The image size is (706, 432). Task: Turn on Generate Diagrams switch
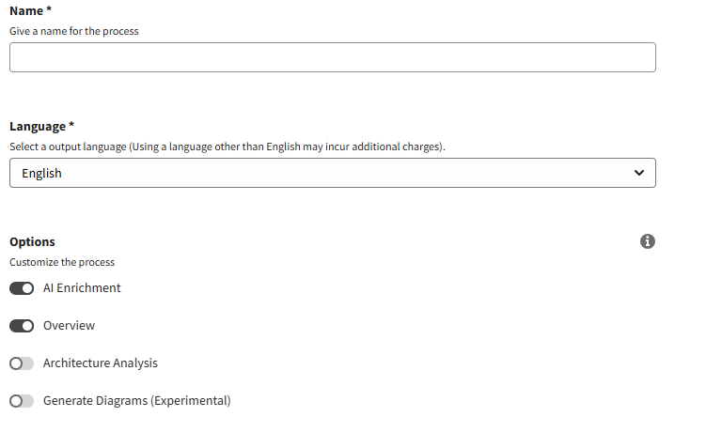pos(22,401)
